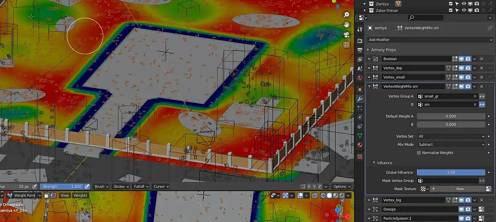496x222 pixels.
Task: Open the Particles properties tab
Action: [x=360, y=108]
